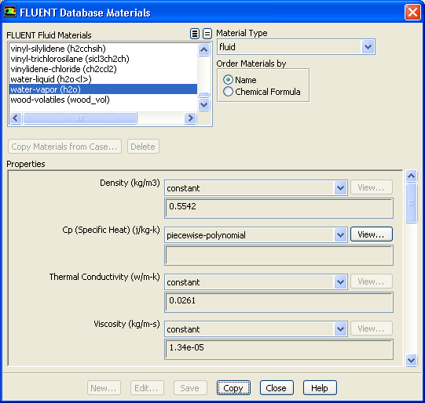The width and height of the screenshot is (425, 403).
Task: Open the Viscosity method dropdown
Action: tap(340, 329)
